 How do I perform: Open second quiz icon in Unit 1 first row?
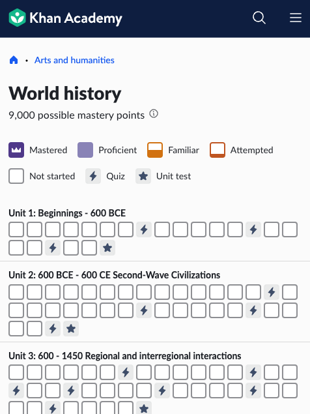[253, 229]
